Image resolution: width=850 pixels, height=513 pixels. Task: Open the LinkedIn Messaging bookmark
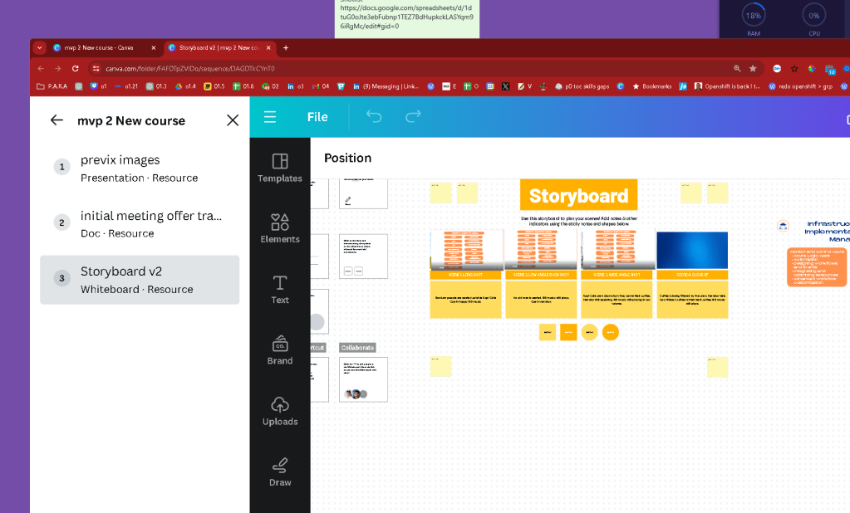pos(386,86)
